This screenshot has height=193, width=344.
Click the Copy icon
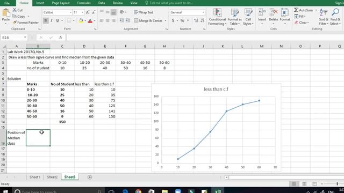(x=15, y=16)
